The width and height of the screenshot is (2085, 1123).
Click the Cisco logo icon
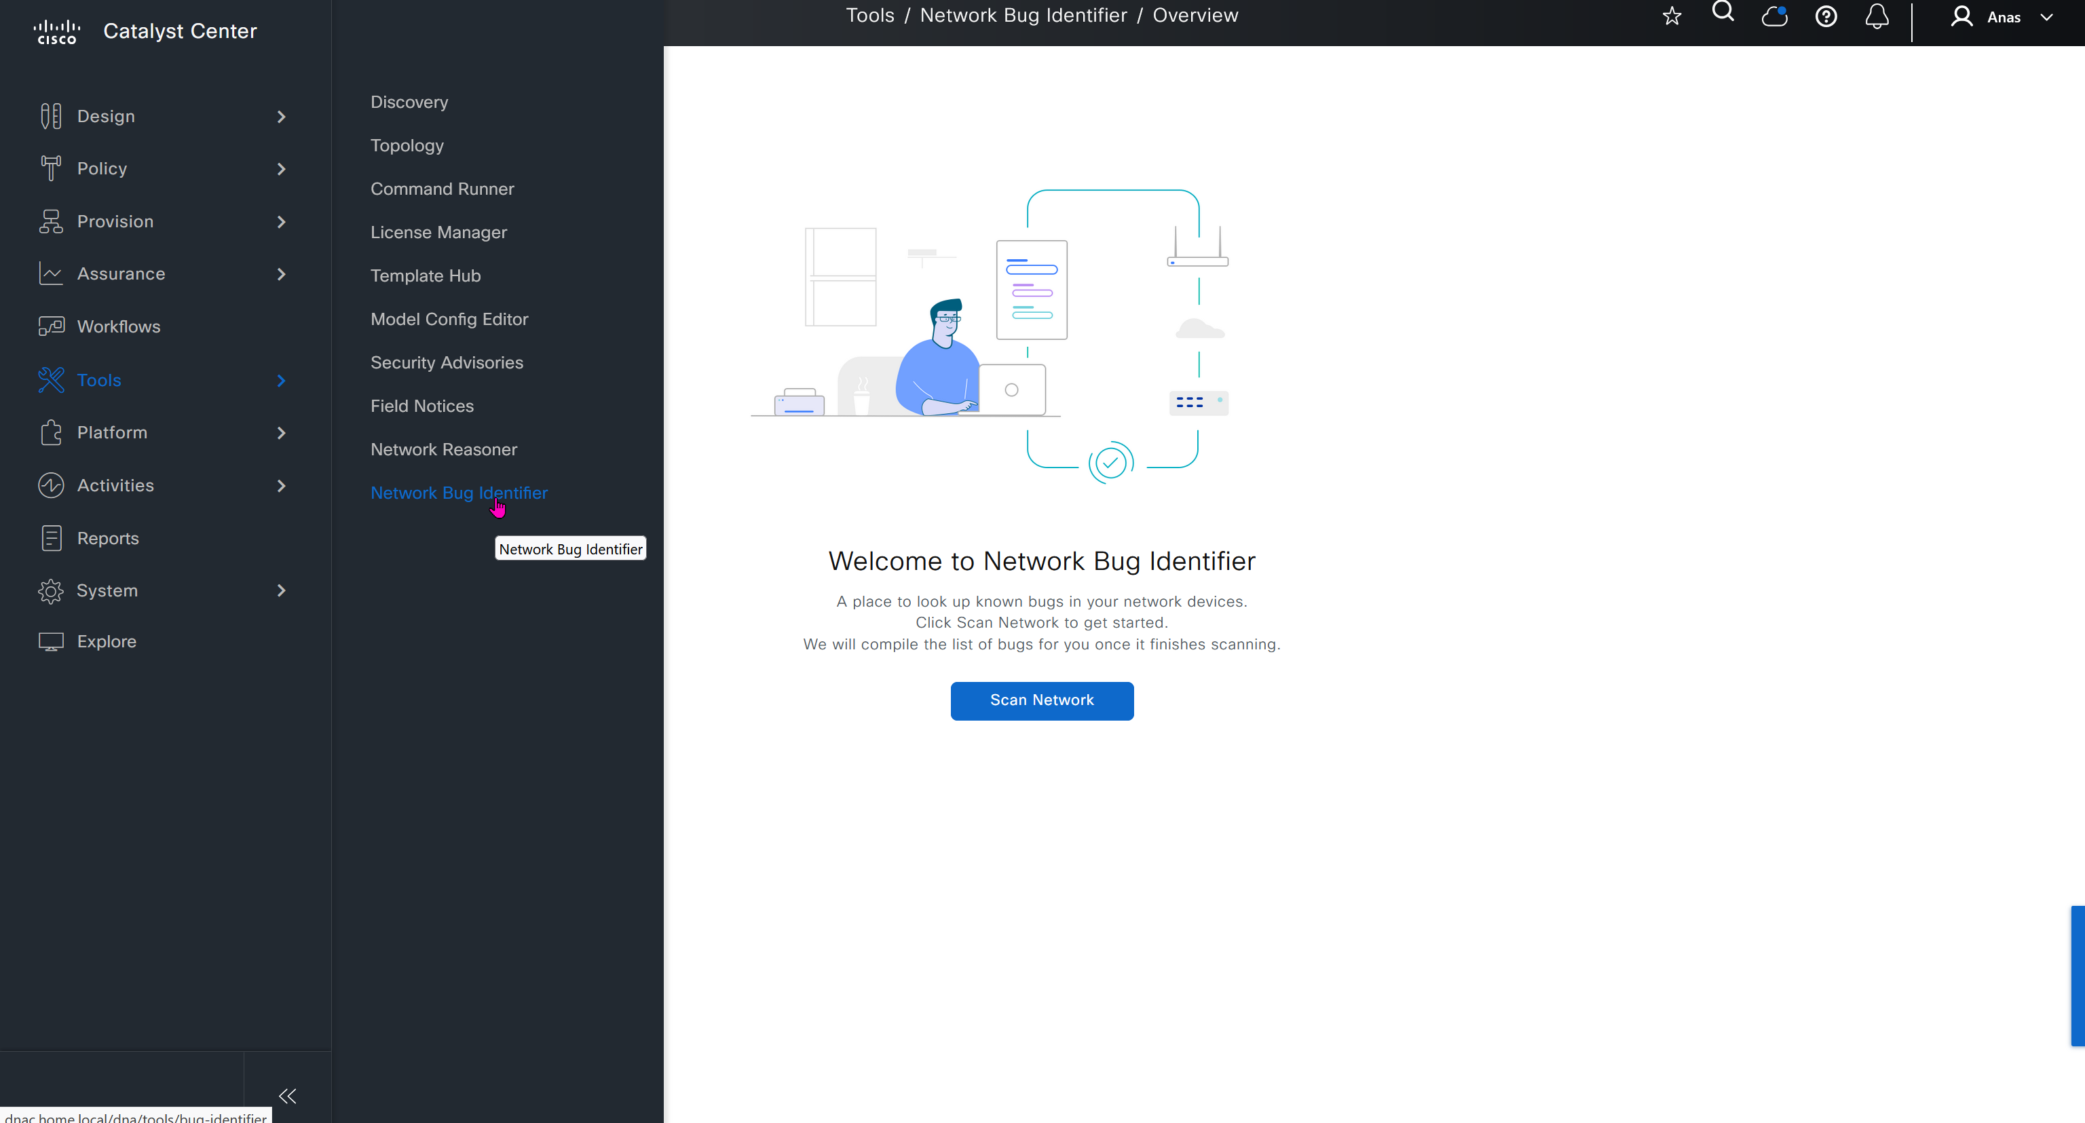point(56,32)
